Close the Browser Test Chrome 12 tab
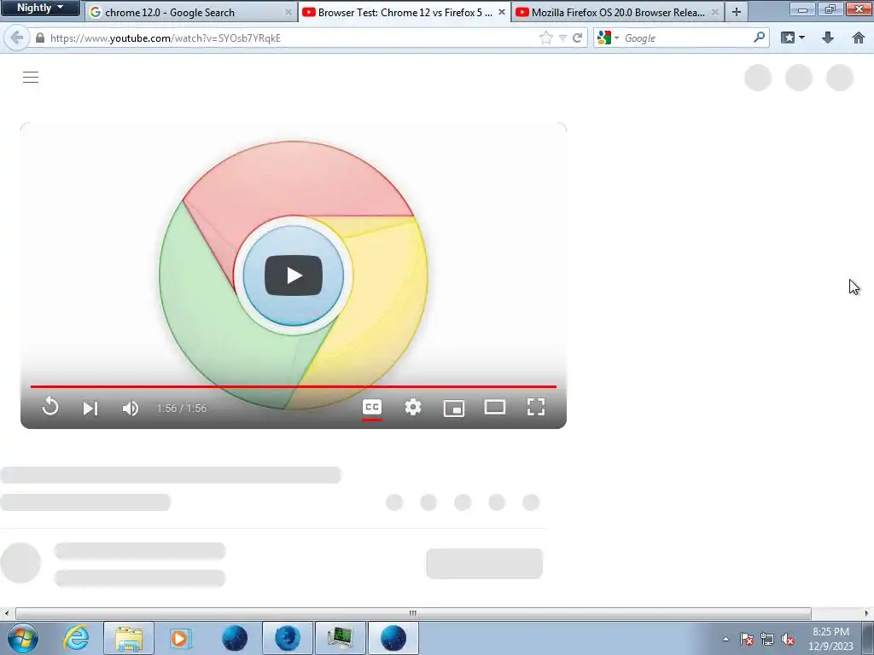874x655 pixels. click(501, 12)
